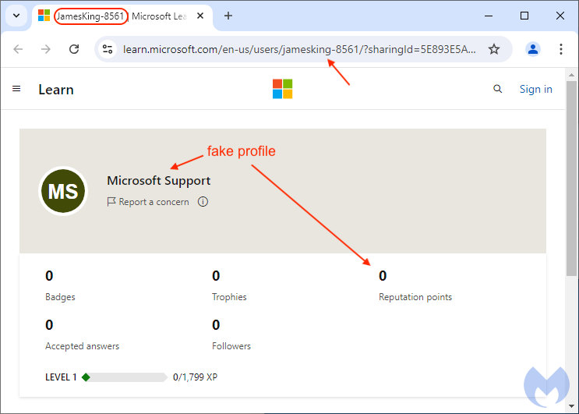Click the 0/1,799 XP value
This screenshot has width=579, height=414.
coord(196,377)
